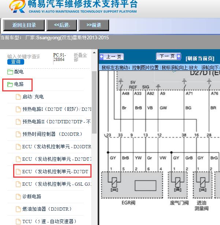Open ECU 发动机控制单元 - D20DTR page

click(57, 147)
